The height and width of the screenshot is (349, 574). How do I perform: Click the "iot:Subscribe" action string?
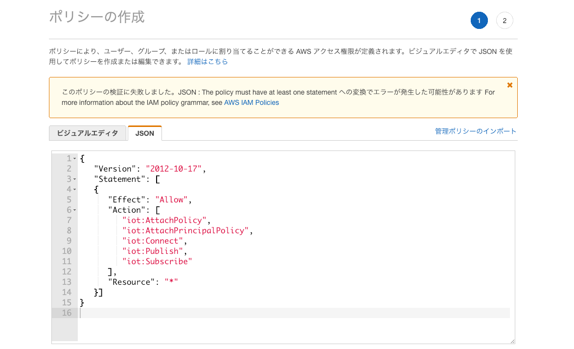click(x=157, y=261)
